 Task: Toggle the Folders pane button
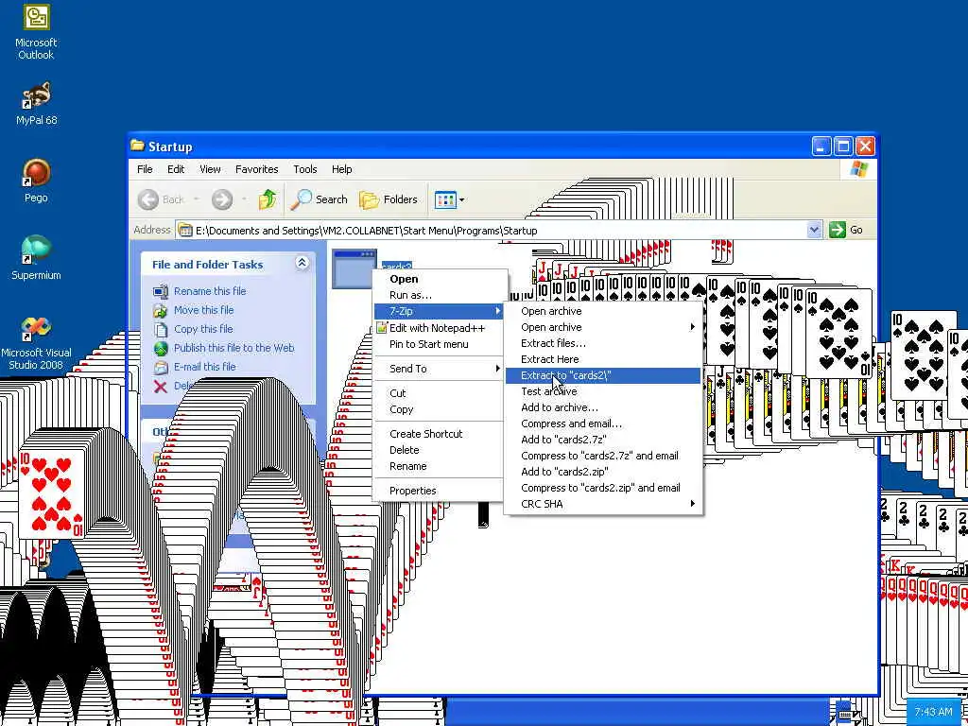point(389,199)
